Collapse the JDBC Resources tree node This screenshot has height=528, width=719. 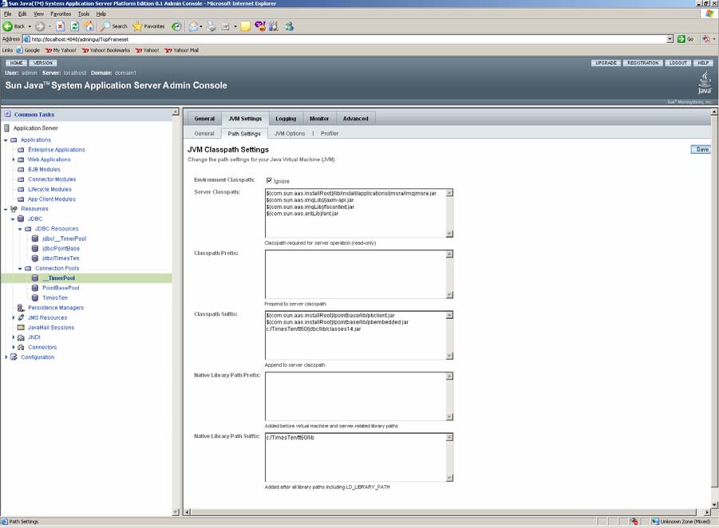tap(20, 229)
